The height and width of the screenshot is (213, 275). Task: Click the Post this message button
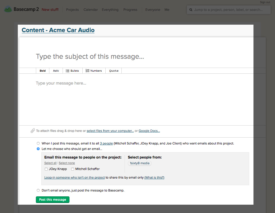click(53, 200)
